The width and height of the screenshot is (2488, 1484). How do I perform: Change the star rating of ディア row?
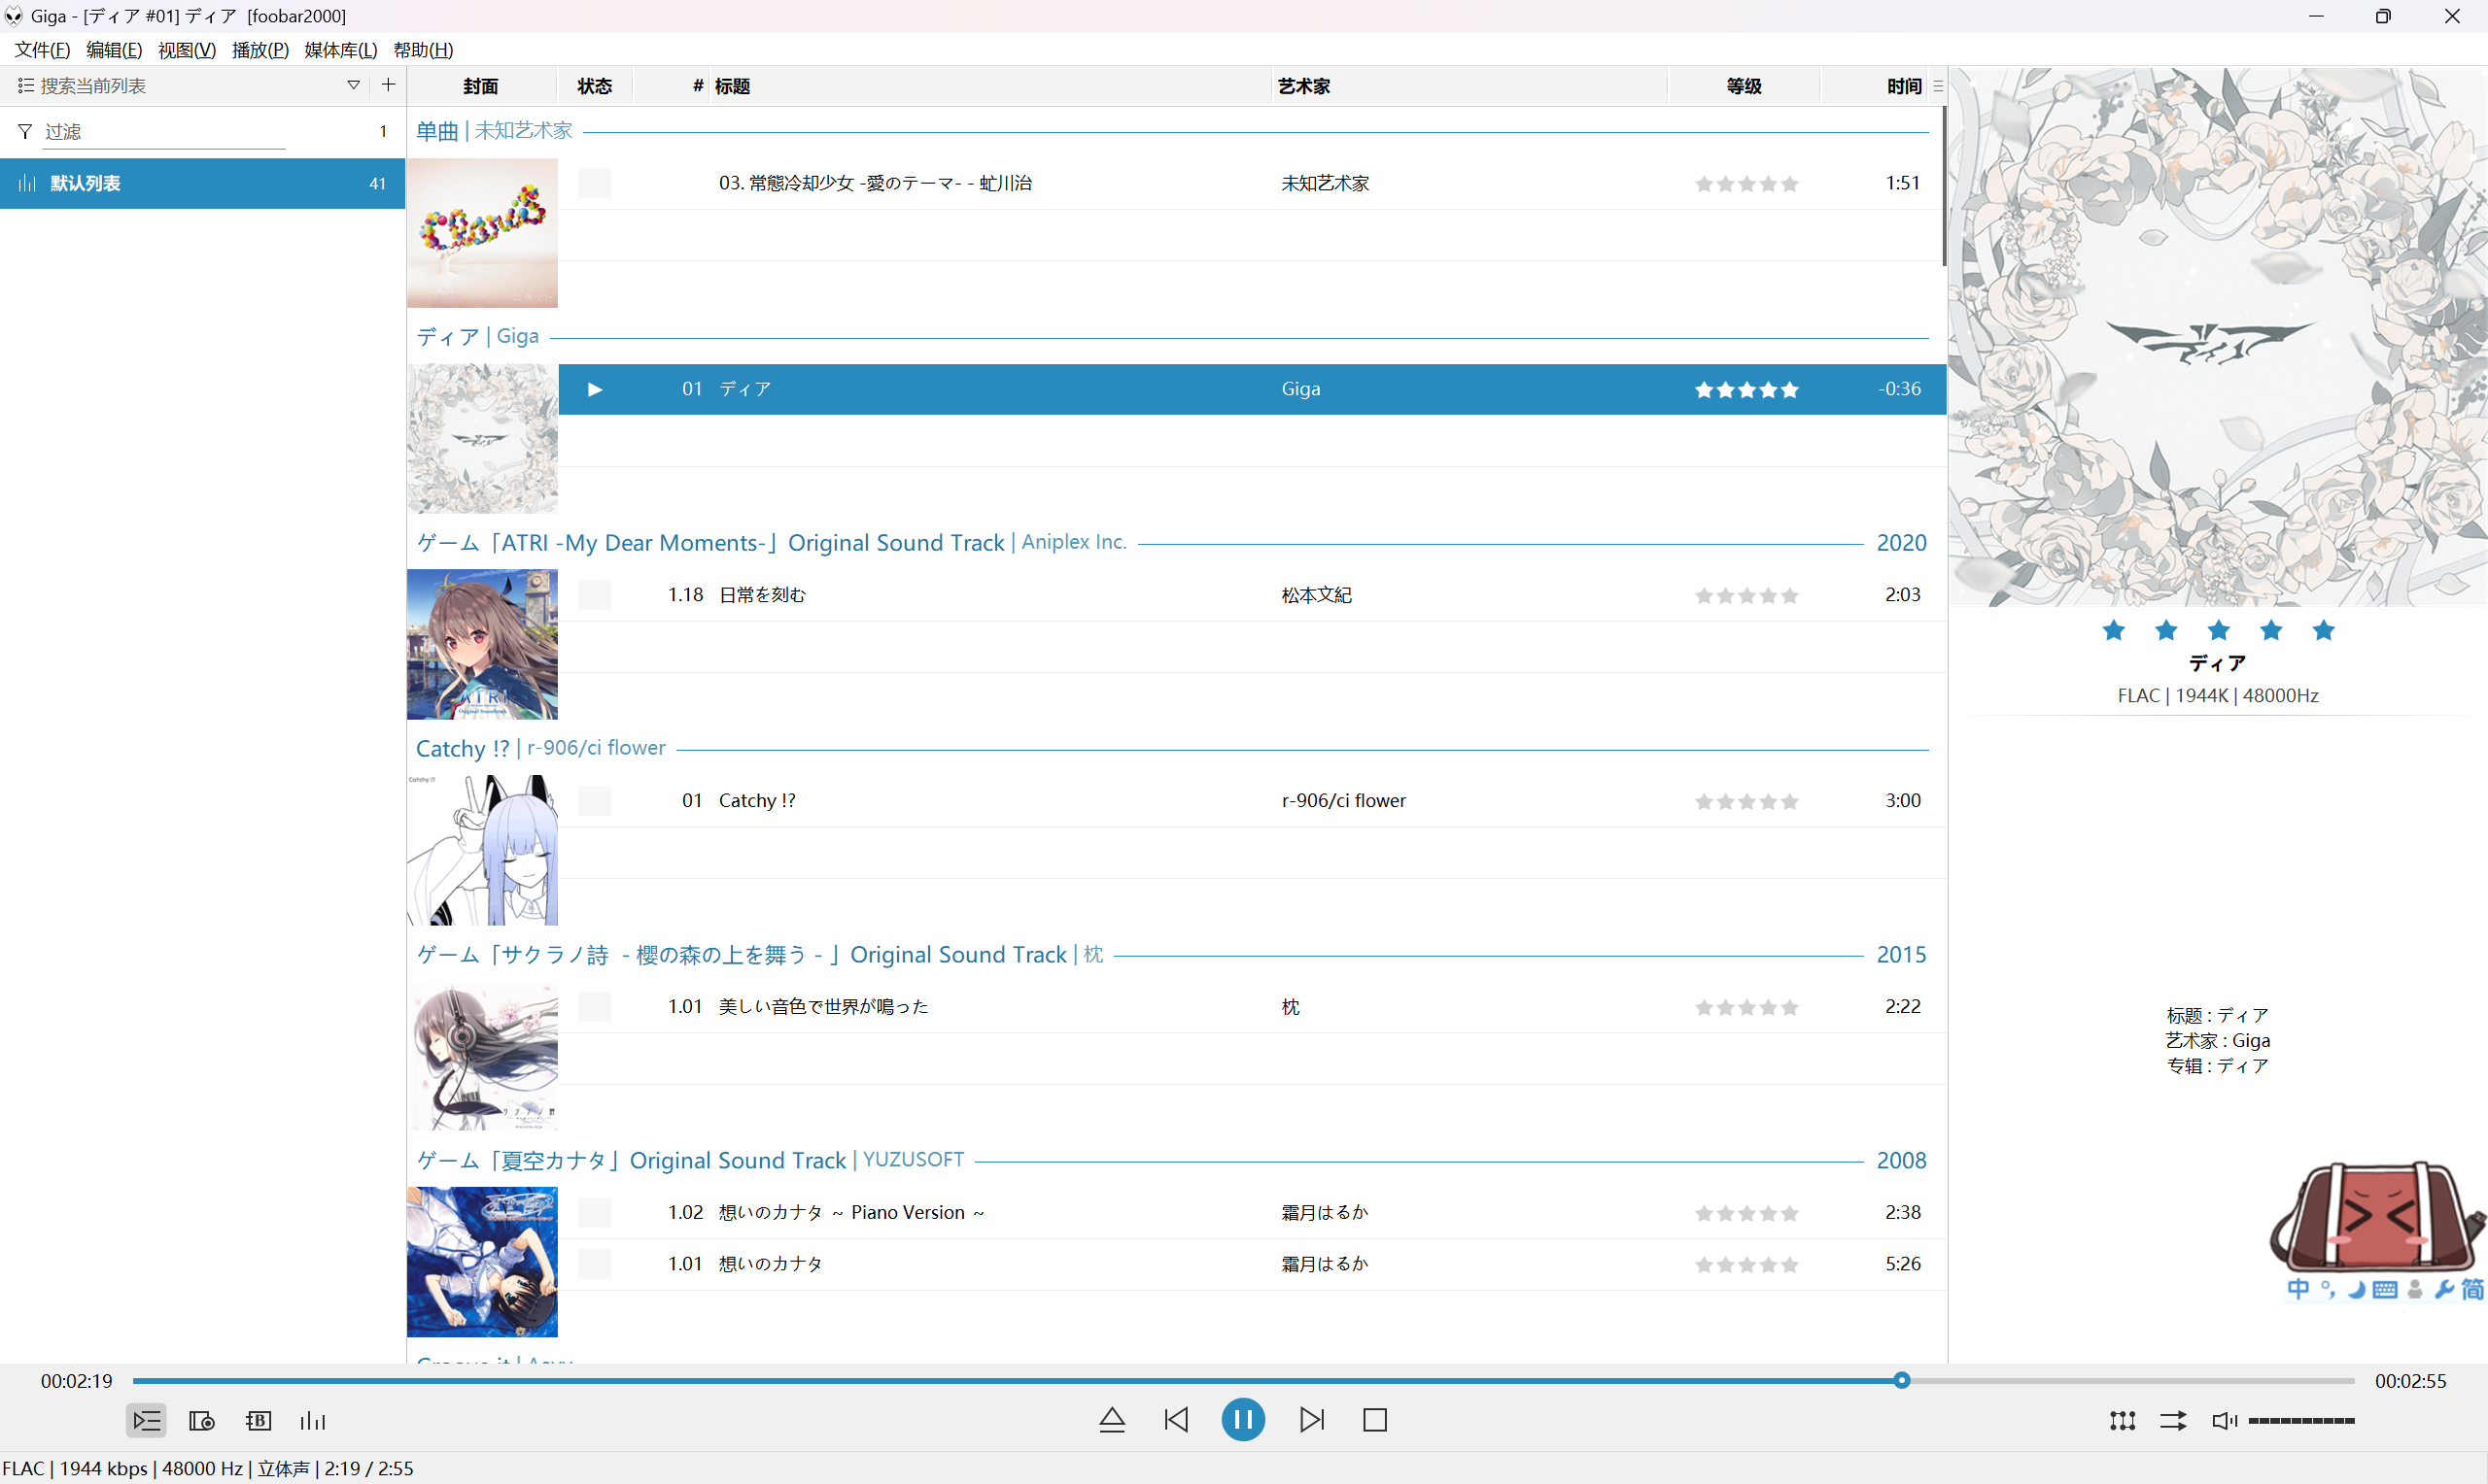coord(1746,390)
